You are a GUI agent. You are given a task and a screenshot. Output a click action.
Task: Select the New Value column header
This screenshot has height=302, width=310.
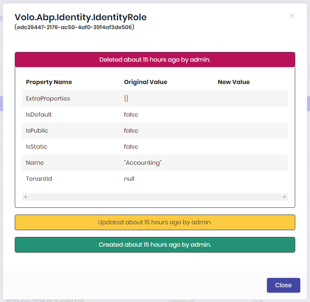click(x=234, y=82)
